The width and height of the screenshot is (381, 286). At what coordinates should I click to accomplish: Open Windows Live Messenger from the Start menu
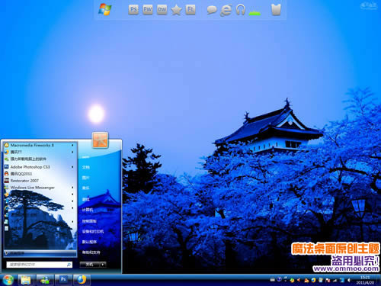40,188
